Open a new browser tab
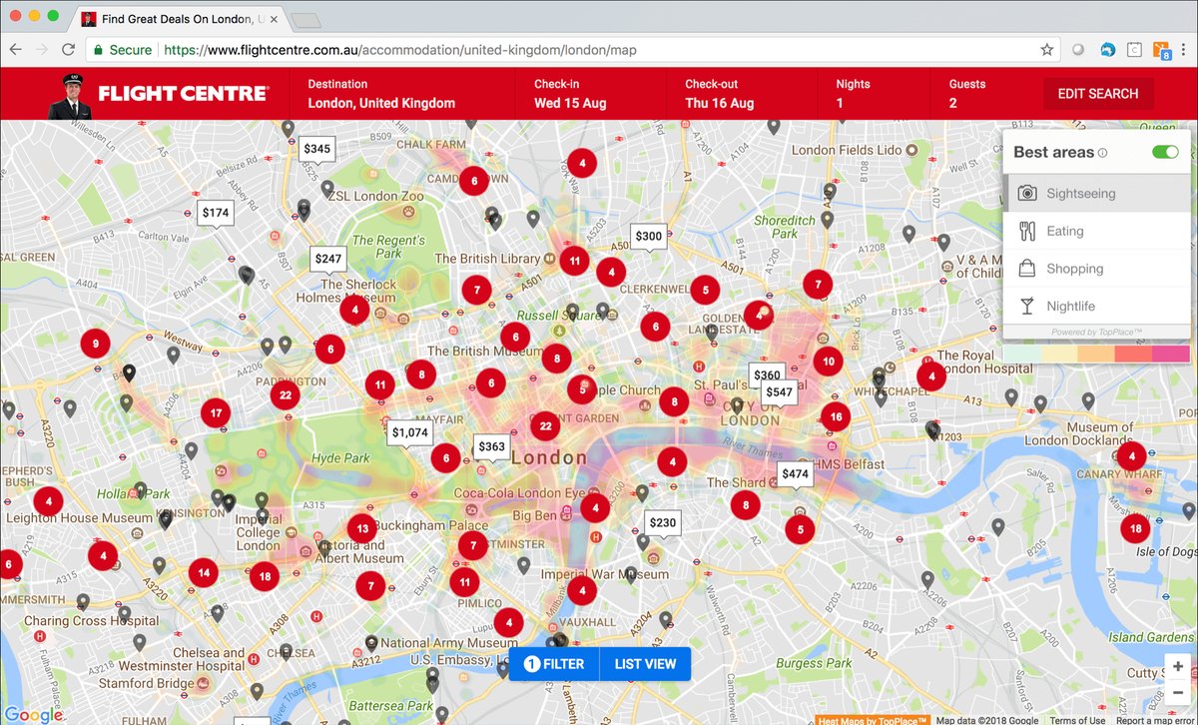Viewport: 1198px width, 725px height. tap(306, 20)
